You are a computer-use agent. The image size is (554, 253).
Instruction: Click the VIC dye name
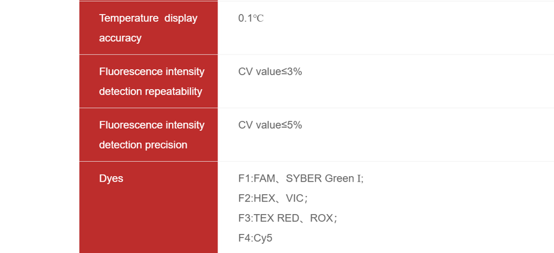295,198
